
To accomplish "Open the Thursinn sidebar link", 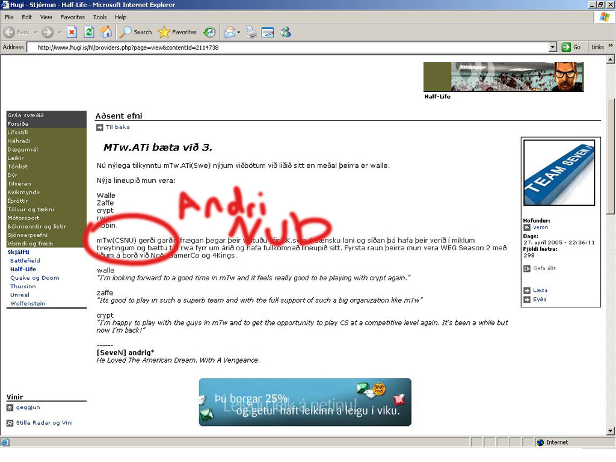I will click(23, 287).
